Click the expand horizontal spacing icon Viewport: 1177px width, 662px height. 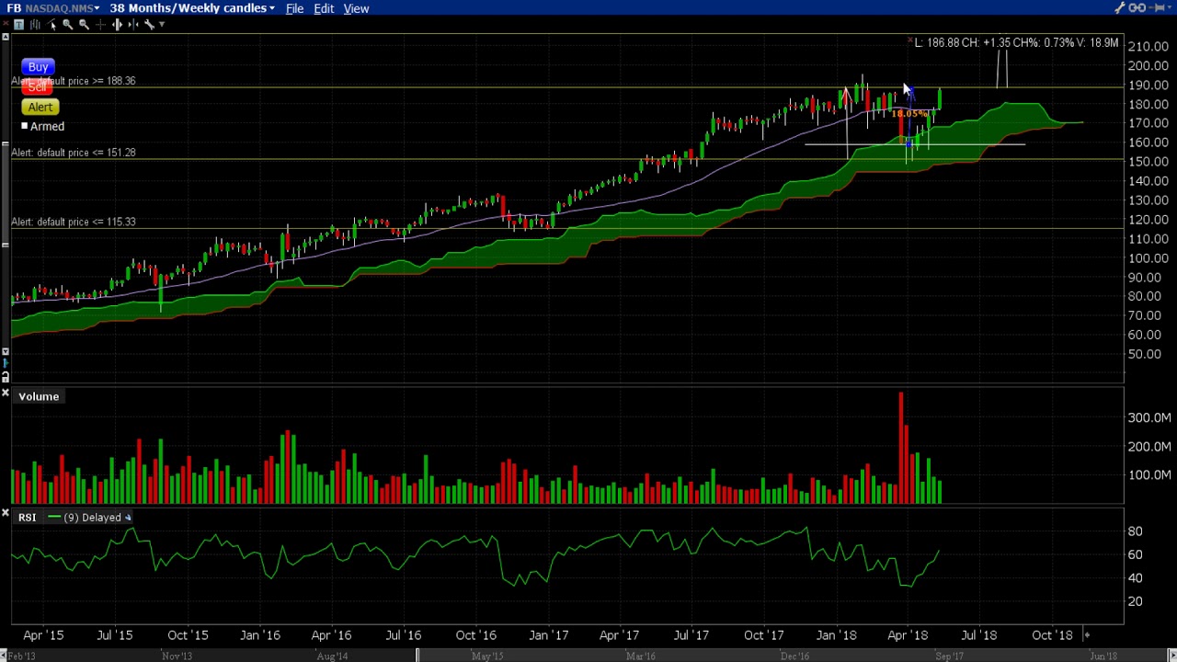click(117, 25)
